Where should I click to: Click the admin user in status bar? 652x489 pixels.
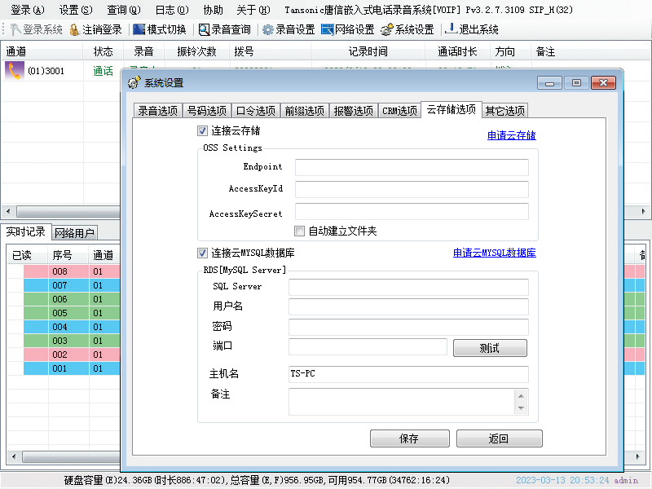coord(626,480)
